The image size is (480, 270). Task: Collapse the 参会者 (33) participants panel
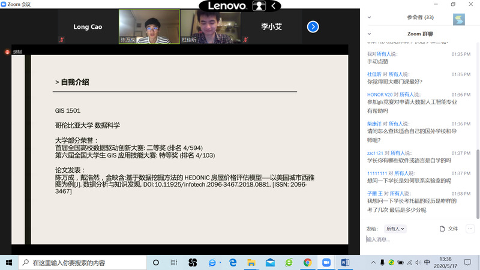pyautogui.click(x=369, y=17)
